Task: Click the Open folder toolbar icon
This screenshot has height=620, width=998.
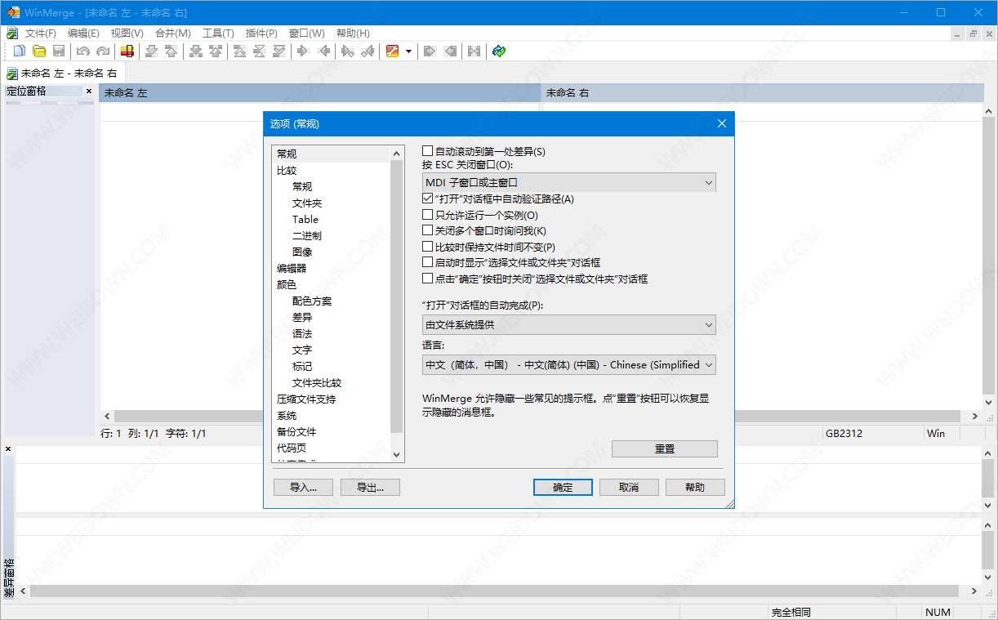Action: [x=38, y=51]
